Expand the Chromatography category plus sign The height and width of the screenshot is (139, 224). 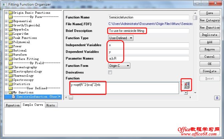coord(6,67)
